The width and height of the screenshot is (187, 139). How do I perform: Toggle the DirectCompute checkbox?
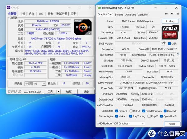coord(144,111)
